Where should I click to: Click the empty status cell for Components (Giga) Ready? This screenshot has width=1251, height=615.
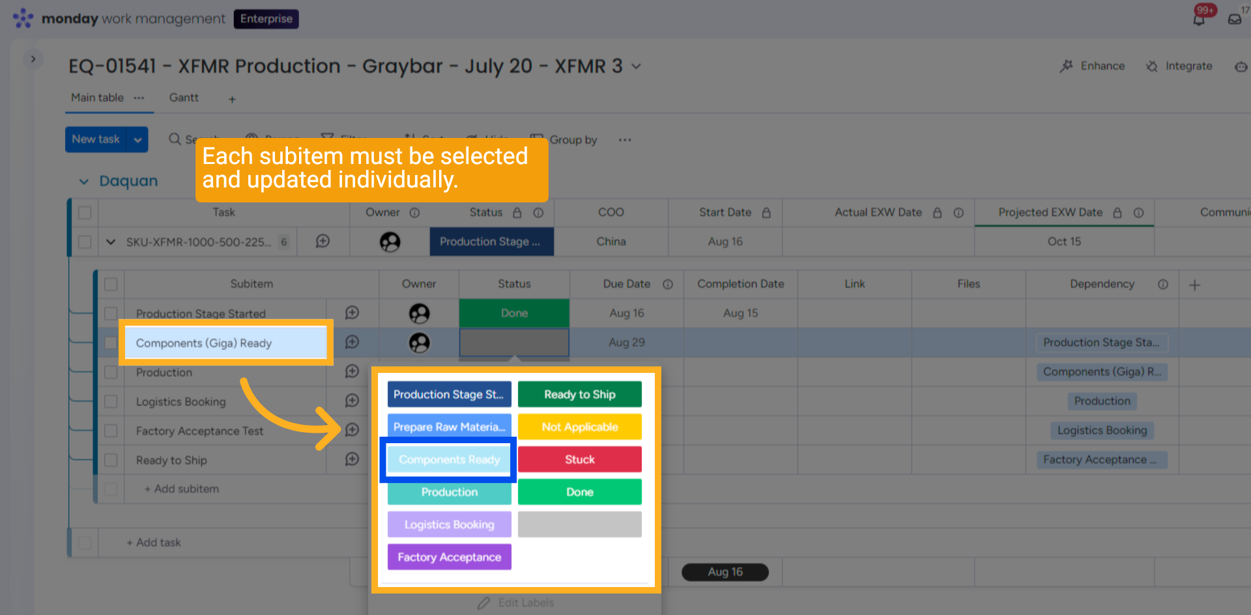point(515,342)
